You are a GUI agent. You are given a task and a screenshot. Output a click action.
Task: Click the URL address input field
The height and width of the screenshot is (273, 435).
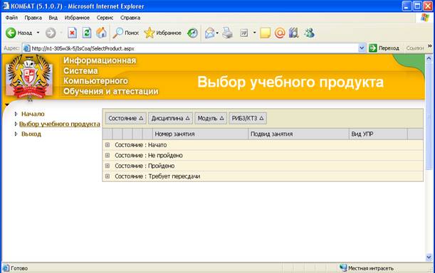pyautogui.click(x=192, y=48)
